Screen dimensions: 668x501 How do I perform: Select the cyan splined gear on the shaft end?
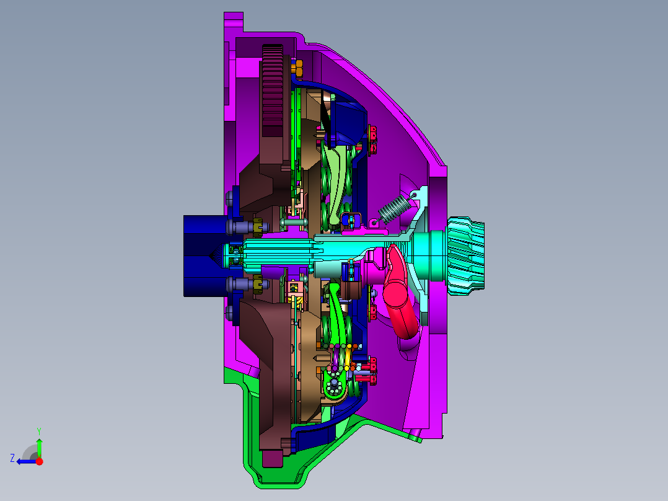click(x=465, y=256)
